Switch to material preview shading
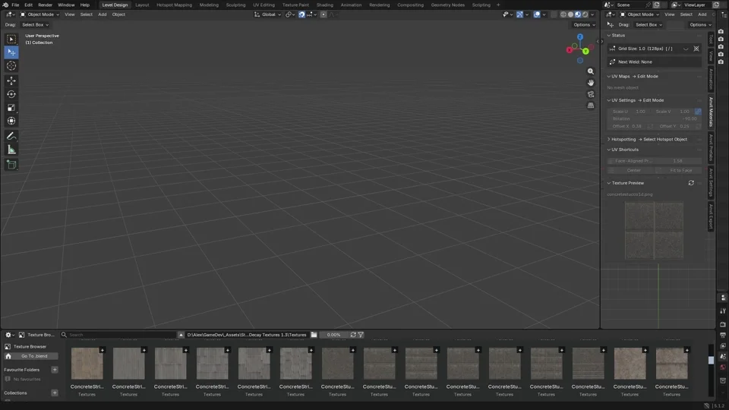729x410 pixels. coord(578,14)
